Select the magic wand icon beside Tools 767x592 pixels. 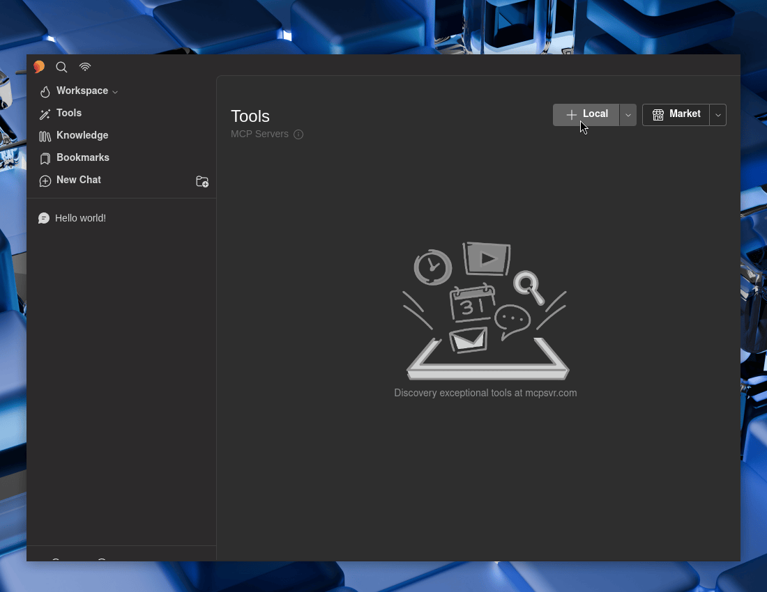click(45, 114)
